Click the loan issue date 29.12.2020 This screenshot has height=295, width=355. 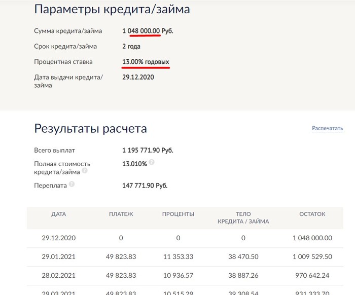[x=138, y=78]
